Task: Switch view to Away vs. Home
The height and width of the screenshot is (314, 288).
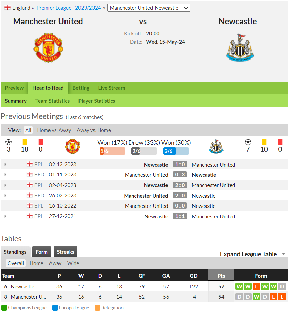Action: tap(94, 130)
